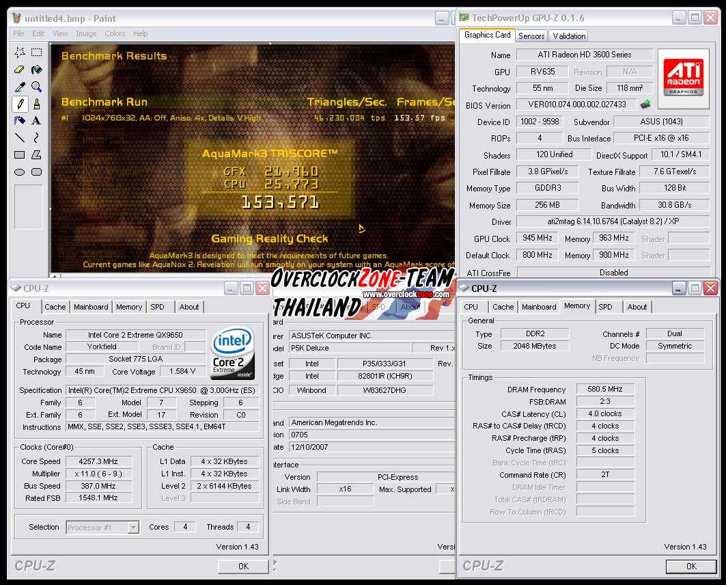Open the View menu in Paint
The image size is (726, 585).
point(60,33)
